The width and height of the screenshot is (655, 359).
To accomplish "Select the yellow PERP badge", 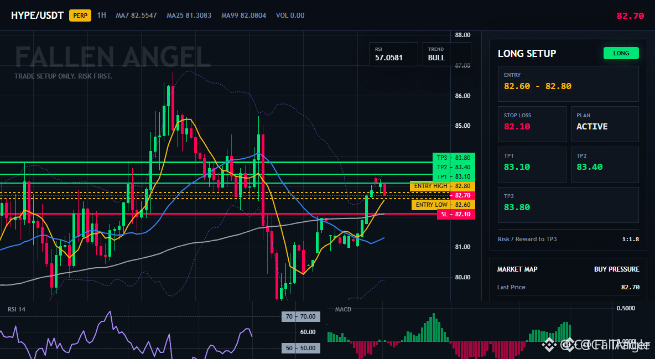I will point(80,15).
